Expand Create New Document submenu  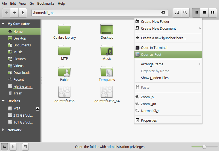[x=168, y=29]
